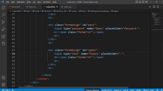Open the notebook-style icon below Extensions
Screen dimensions: 163x91
tap(3, 43)
